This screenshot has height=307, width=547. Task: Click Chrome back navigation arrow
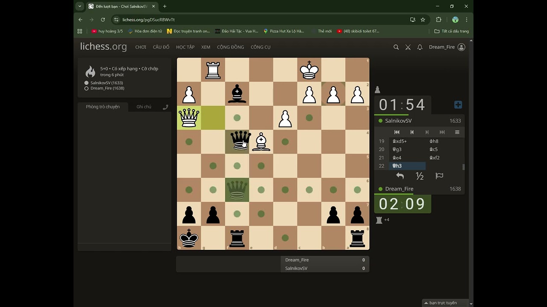80,20
